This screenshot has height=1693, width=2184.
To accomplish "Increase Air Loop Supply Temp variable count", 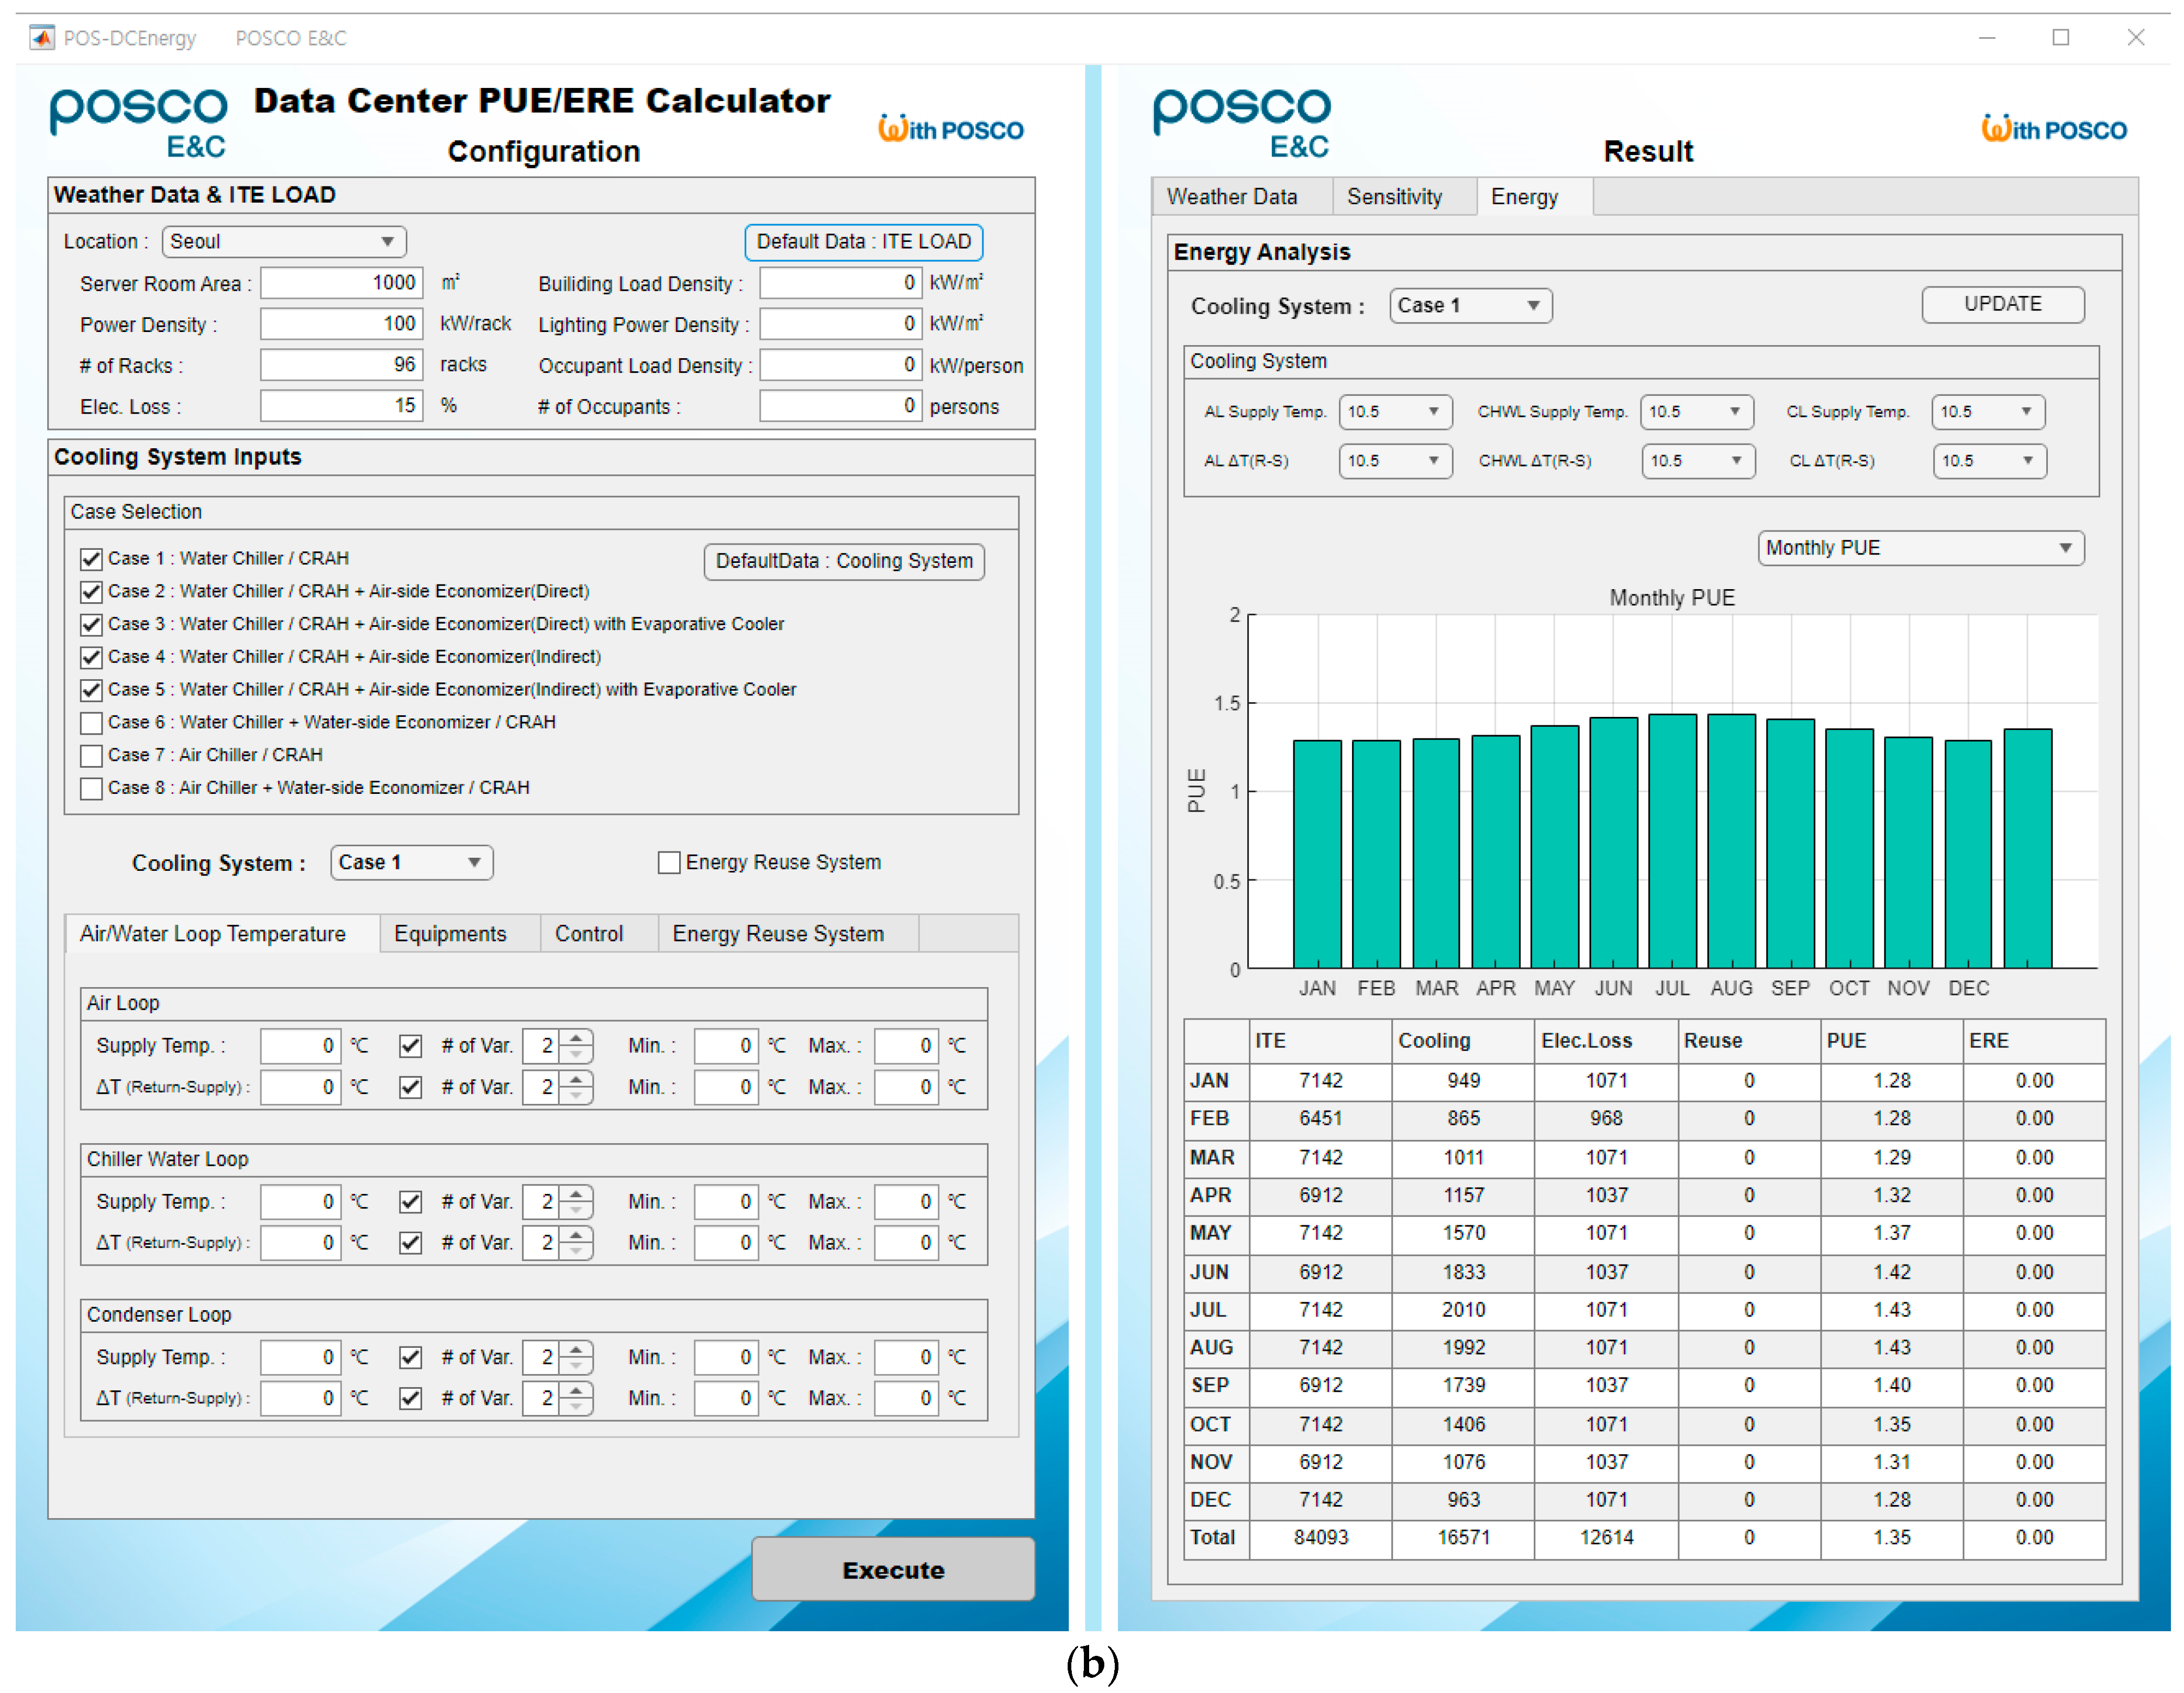I will [x=576, y=1037].
